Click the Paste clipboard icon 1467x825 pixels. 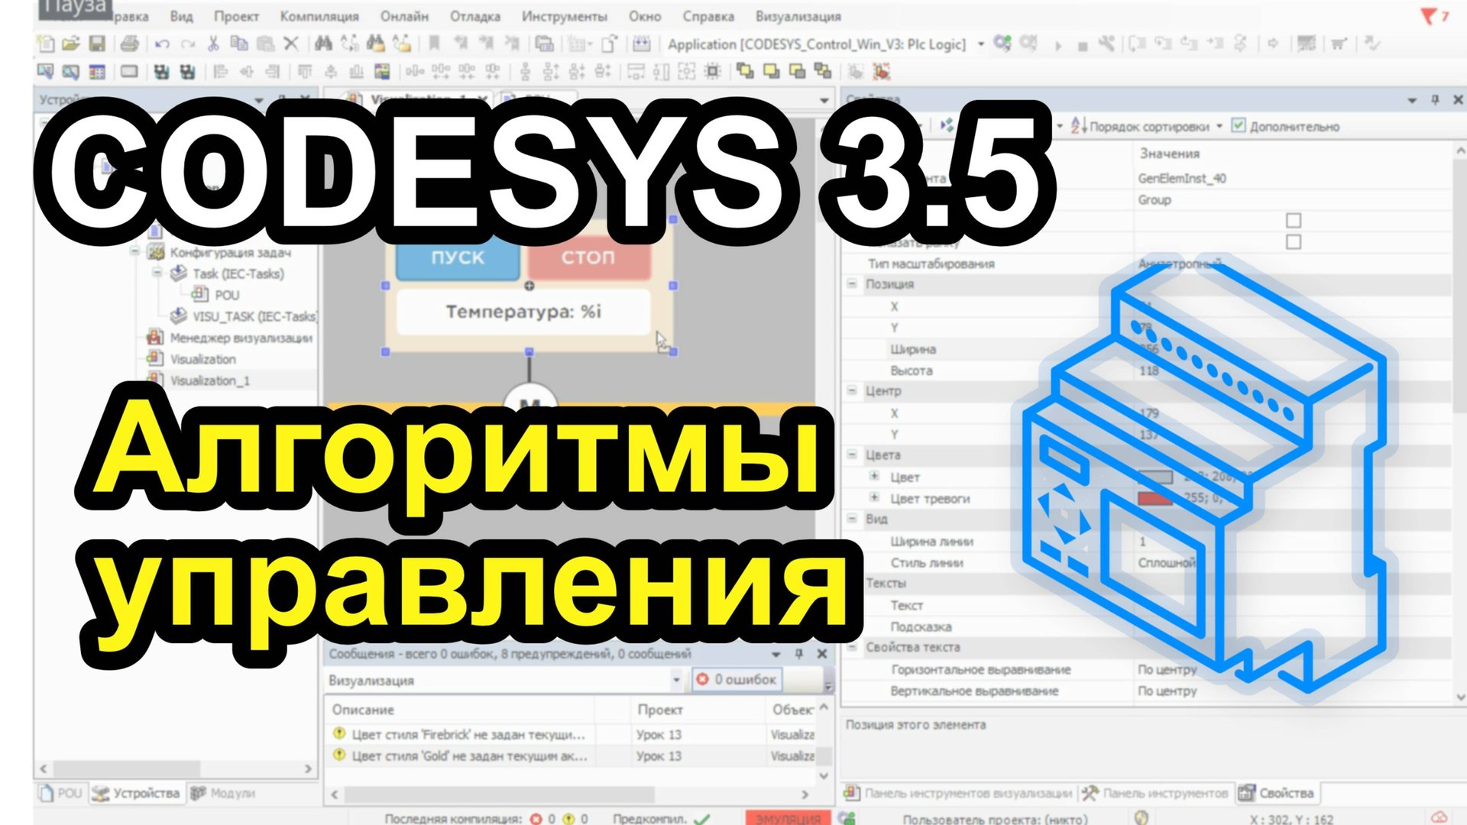(265, 44)
